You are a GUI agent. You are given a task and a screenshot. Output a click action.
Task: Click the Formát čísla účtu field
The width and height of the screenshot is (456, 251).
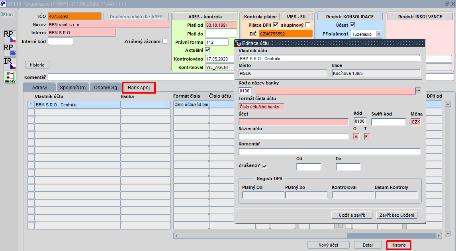tap(261, 107)
